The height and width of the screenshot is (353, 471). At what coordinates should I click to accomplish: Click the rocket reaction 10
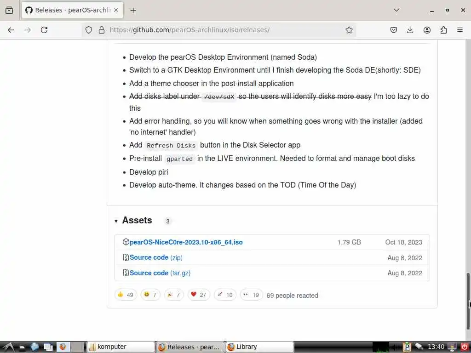click(x=225, y=295)
